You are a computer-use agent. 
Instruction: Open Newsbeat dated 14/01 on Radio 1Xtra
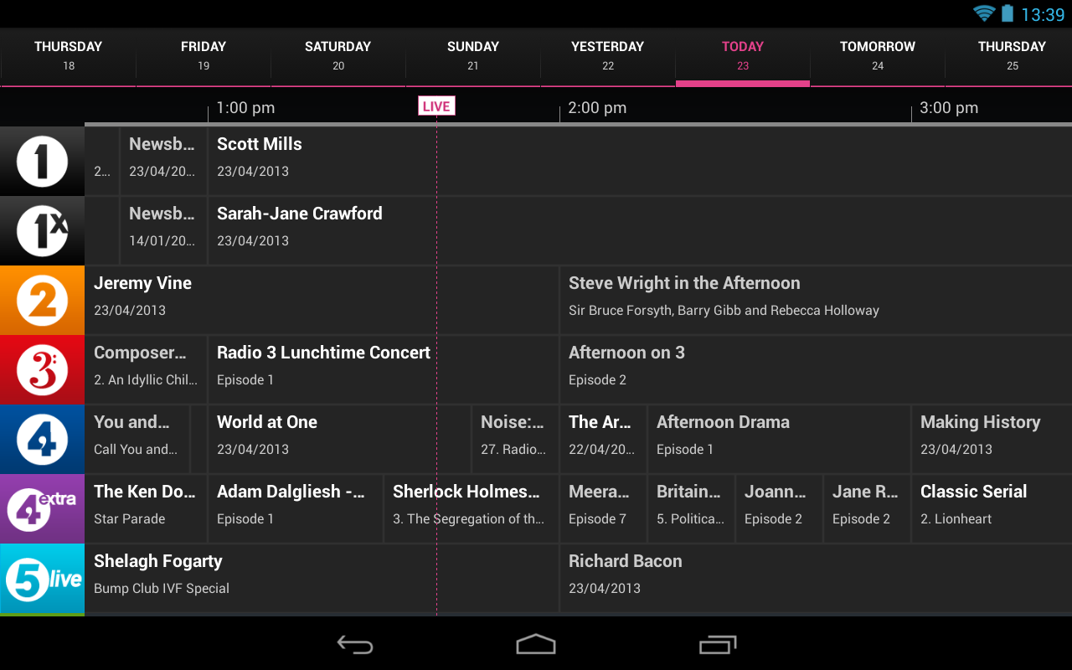(163, 230)
